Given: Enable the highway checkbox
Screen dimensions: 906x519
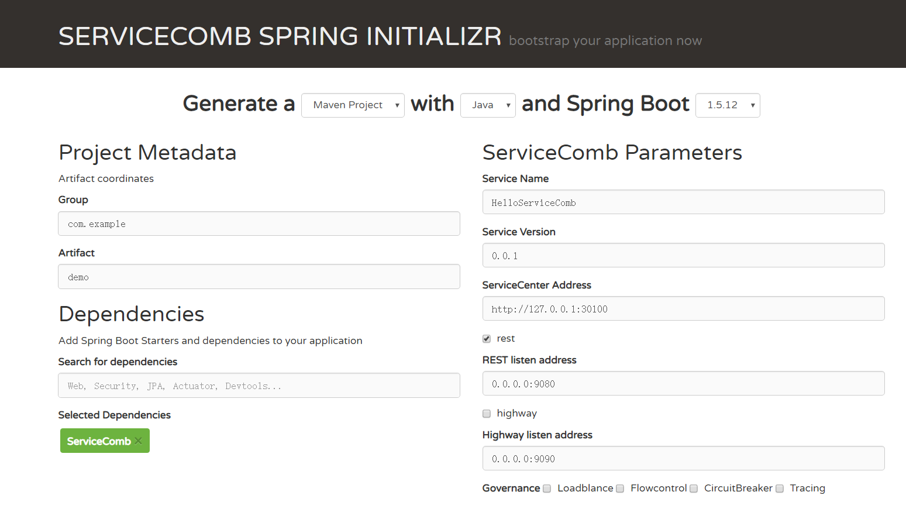Looking at the screenshot, I should click(x=487, y=414).
